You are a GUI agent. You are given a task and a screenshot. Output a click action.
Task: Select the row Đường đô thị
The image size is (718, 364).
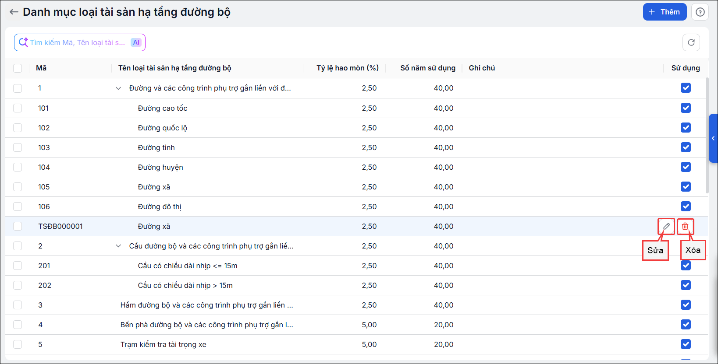[357, 206]
